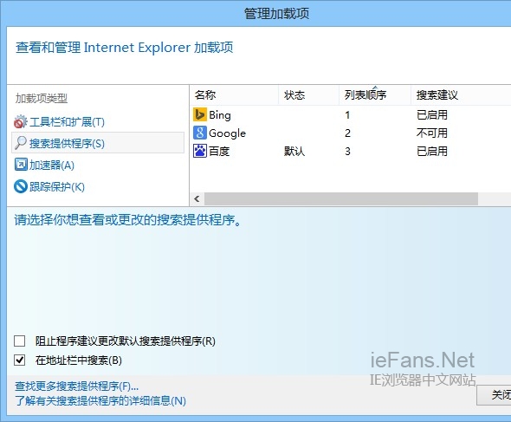Click list order 3 in 百度 row
This screenshot has height=422, width=511.
[347, 152]
